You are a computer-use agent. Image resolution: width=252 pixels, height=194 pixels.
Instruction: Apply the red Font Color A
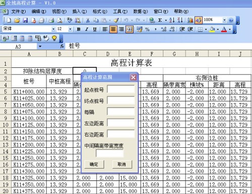click(x=224, y=30)
